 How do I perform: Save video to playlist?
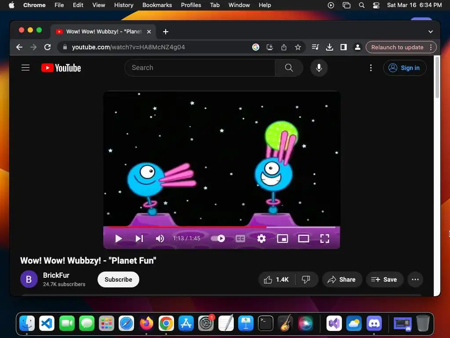(x=384, y=279)
